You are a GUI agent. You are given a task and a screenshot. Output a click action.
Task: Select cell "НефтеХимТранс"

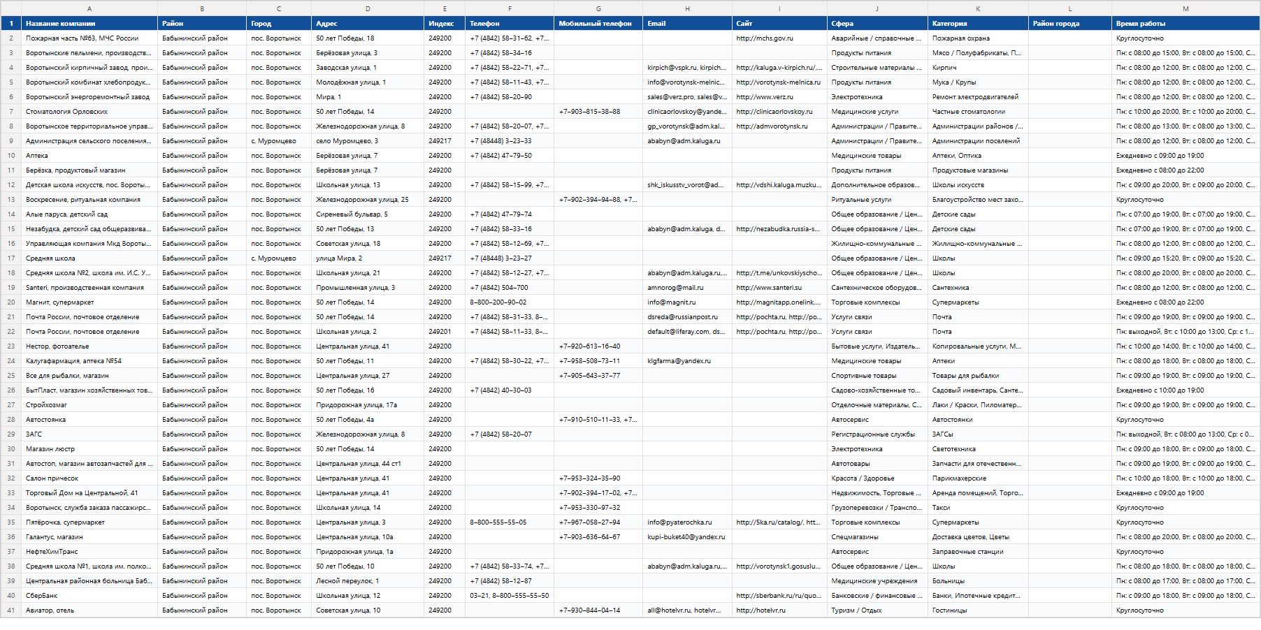(89, 552)
